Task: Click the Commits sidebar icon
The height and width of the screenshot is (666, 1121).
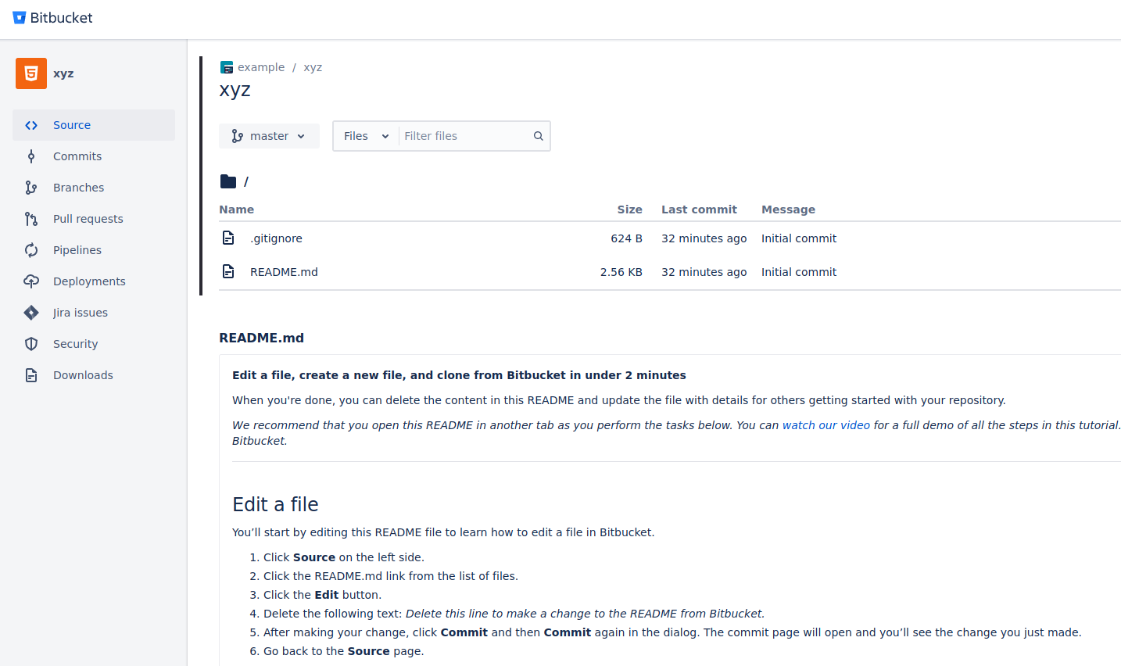Action: click(x=31, y=156)
